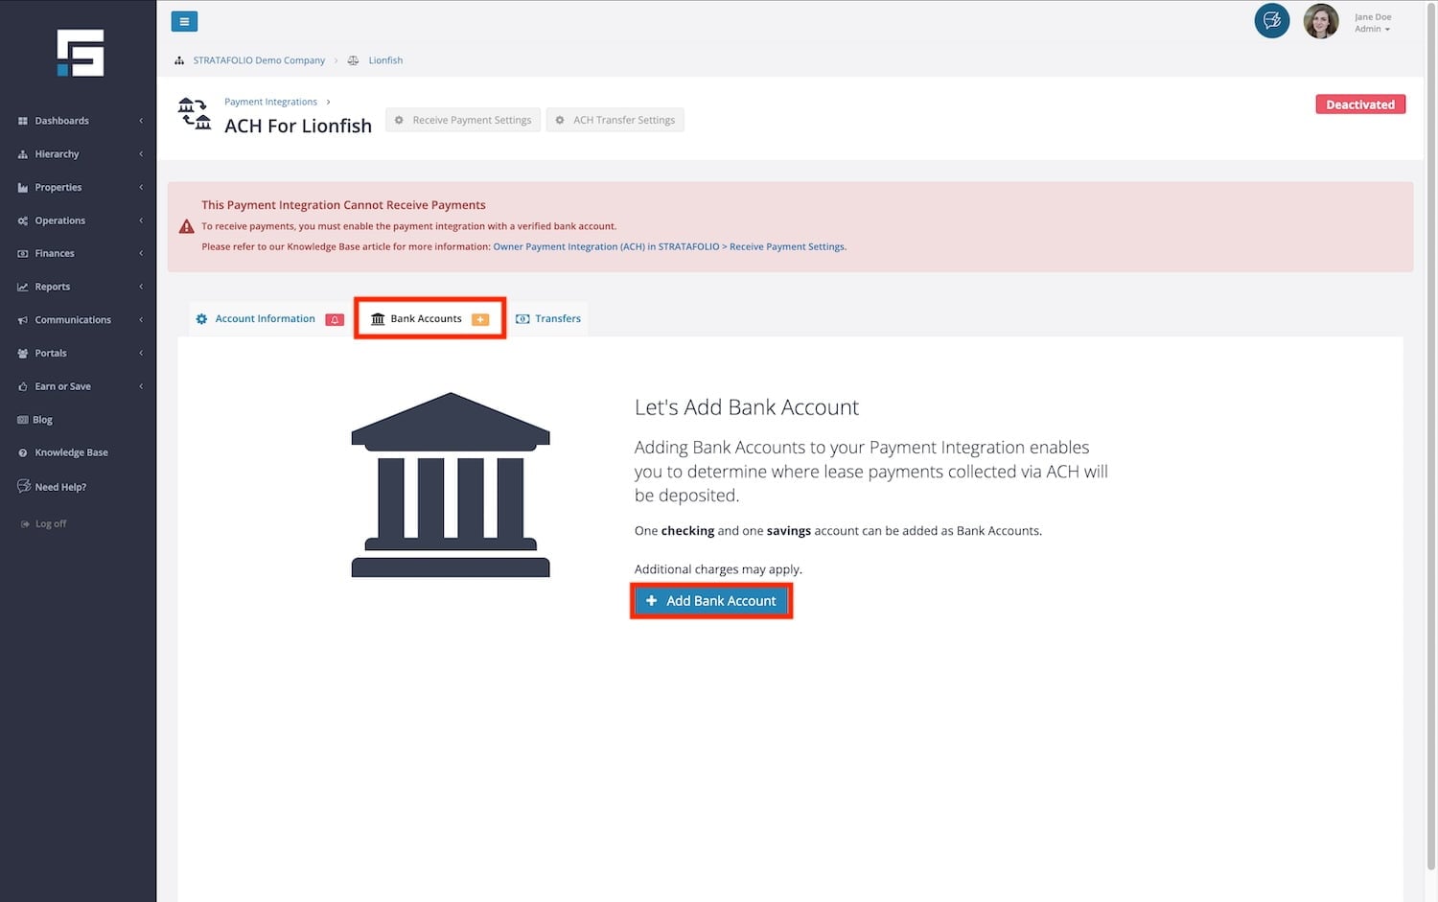Open the Jane Doe Admin dropdown
This screenshot has height=902, width=1438.
pyautogui.click(x=1372, y=23)
